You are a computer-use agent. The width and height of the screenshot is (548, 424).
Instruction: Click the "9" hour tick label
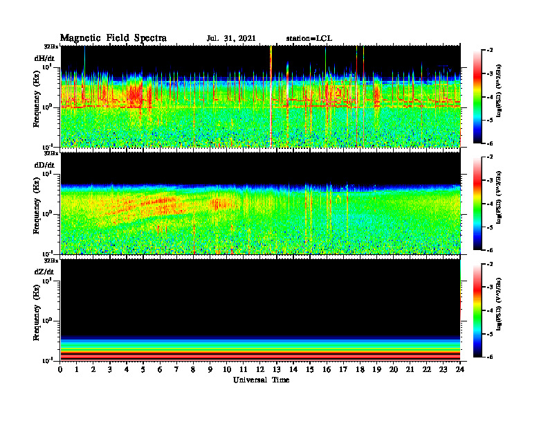pos(210,369)
